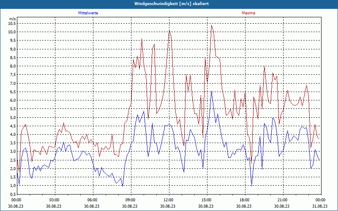This screenshot has height=211, width=338.
Task: Select the '21:00' time axis label
Action: (283, 200)
